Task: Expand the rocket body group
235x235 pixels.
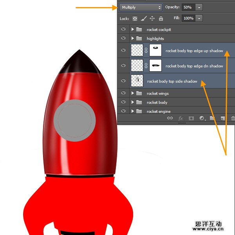Action: point(132,102)
